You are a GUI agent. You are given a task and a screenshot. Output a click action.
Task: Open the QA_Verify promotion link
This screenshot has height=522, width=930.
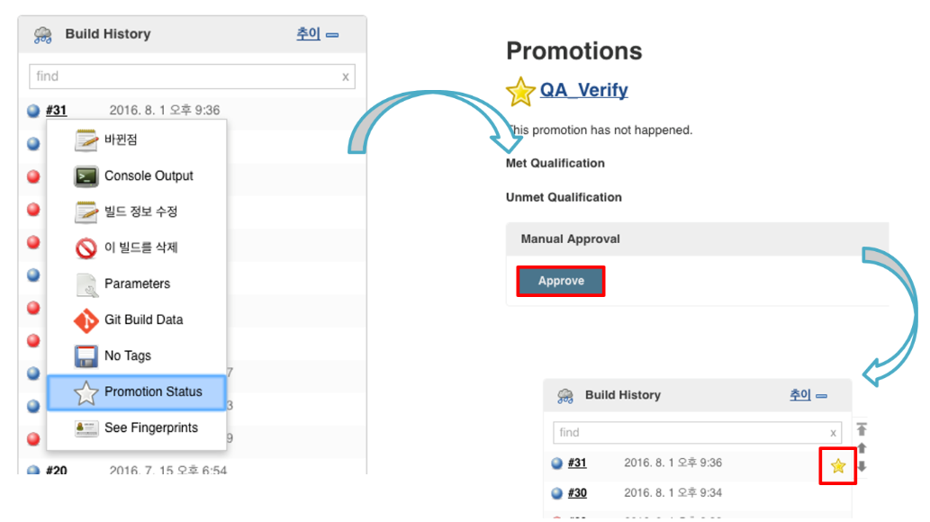coord(583,91)
